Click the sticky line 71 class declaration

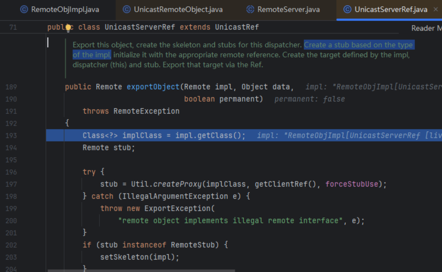click(x=153, y=27)
